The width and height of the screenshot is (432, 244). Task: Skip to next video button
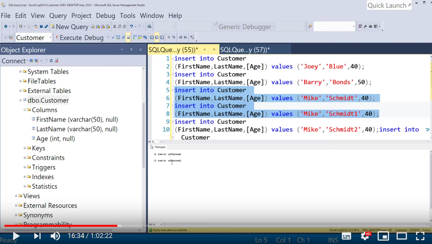click(x=37, y=236)
